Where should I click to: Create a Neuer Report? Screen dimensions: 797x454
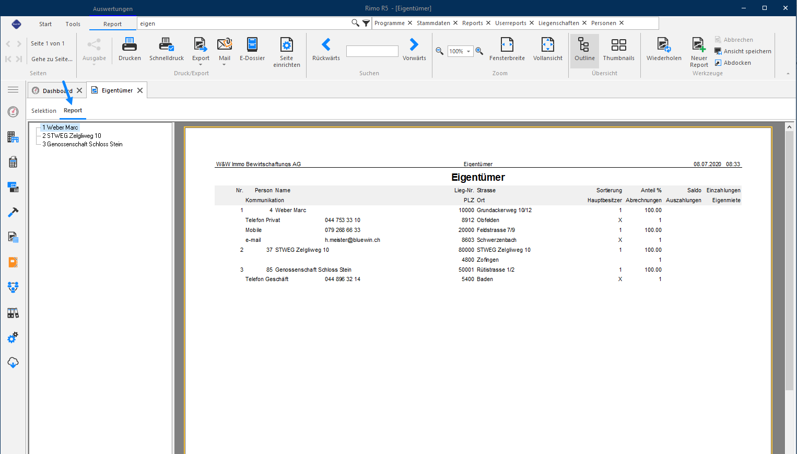point(699,52)
